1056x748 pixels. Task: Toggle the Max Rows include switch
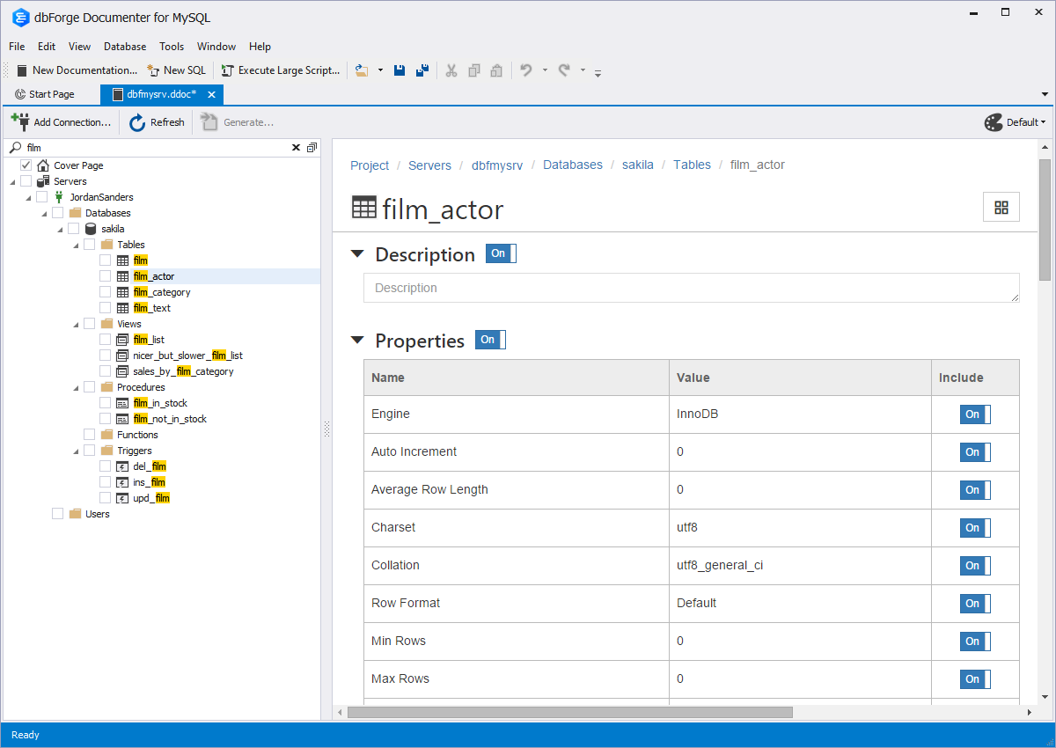(975, 679)
